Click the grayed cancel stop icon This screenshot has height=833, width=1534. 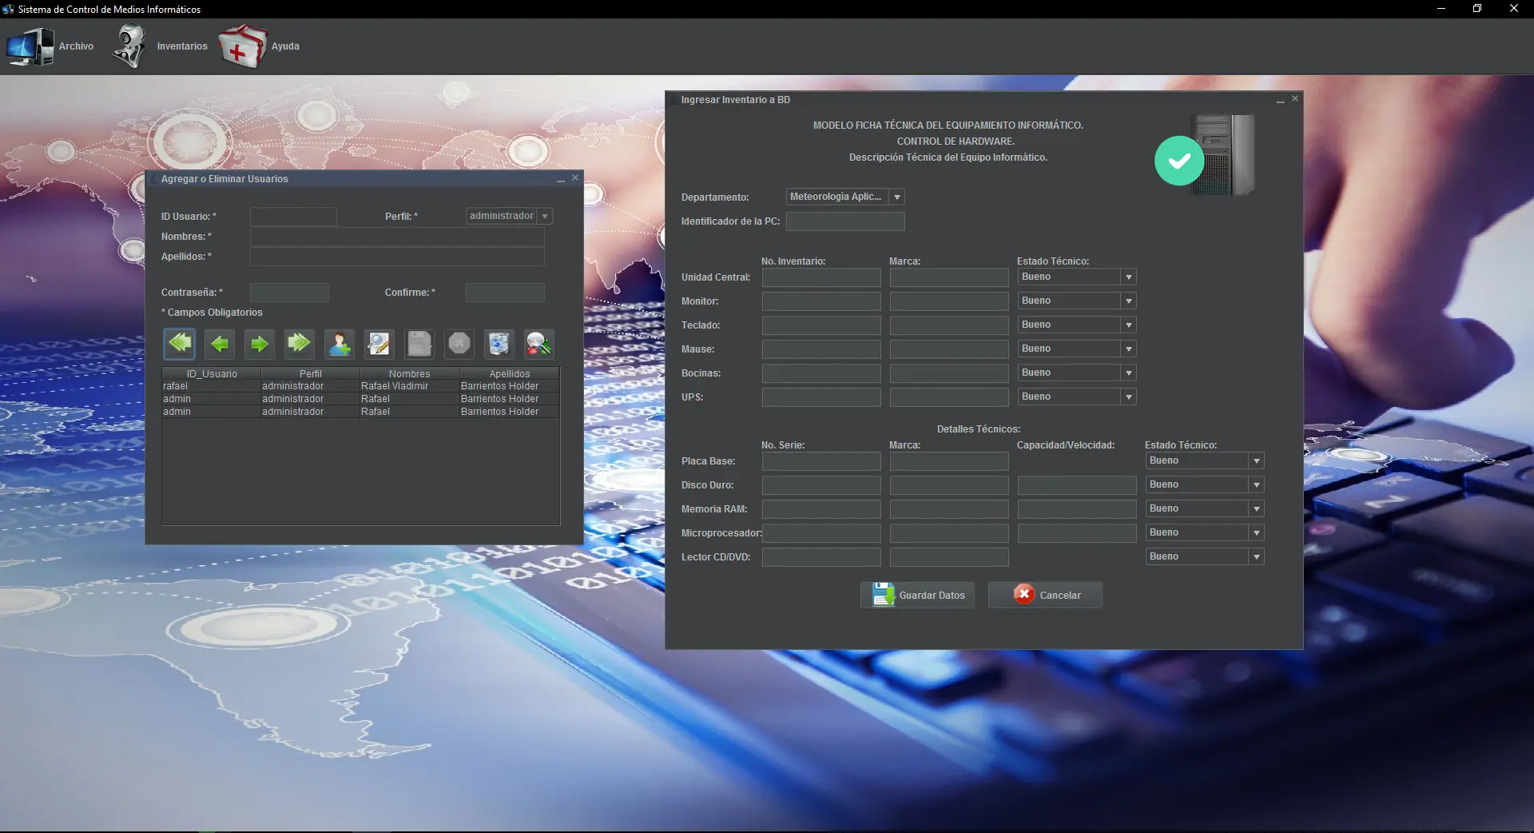(459, 344)
